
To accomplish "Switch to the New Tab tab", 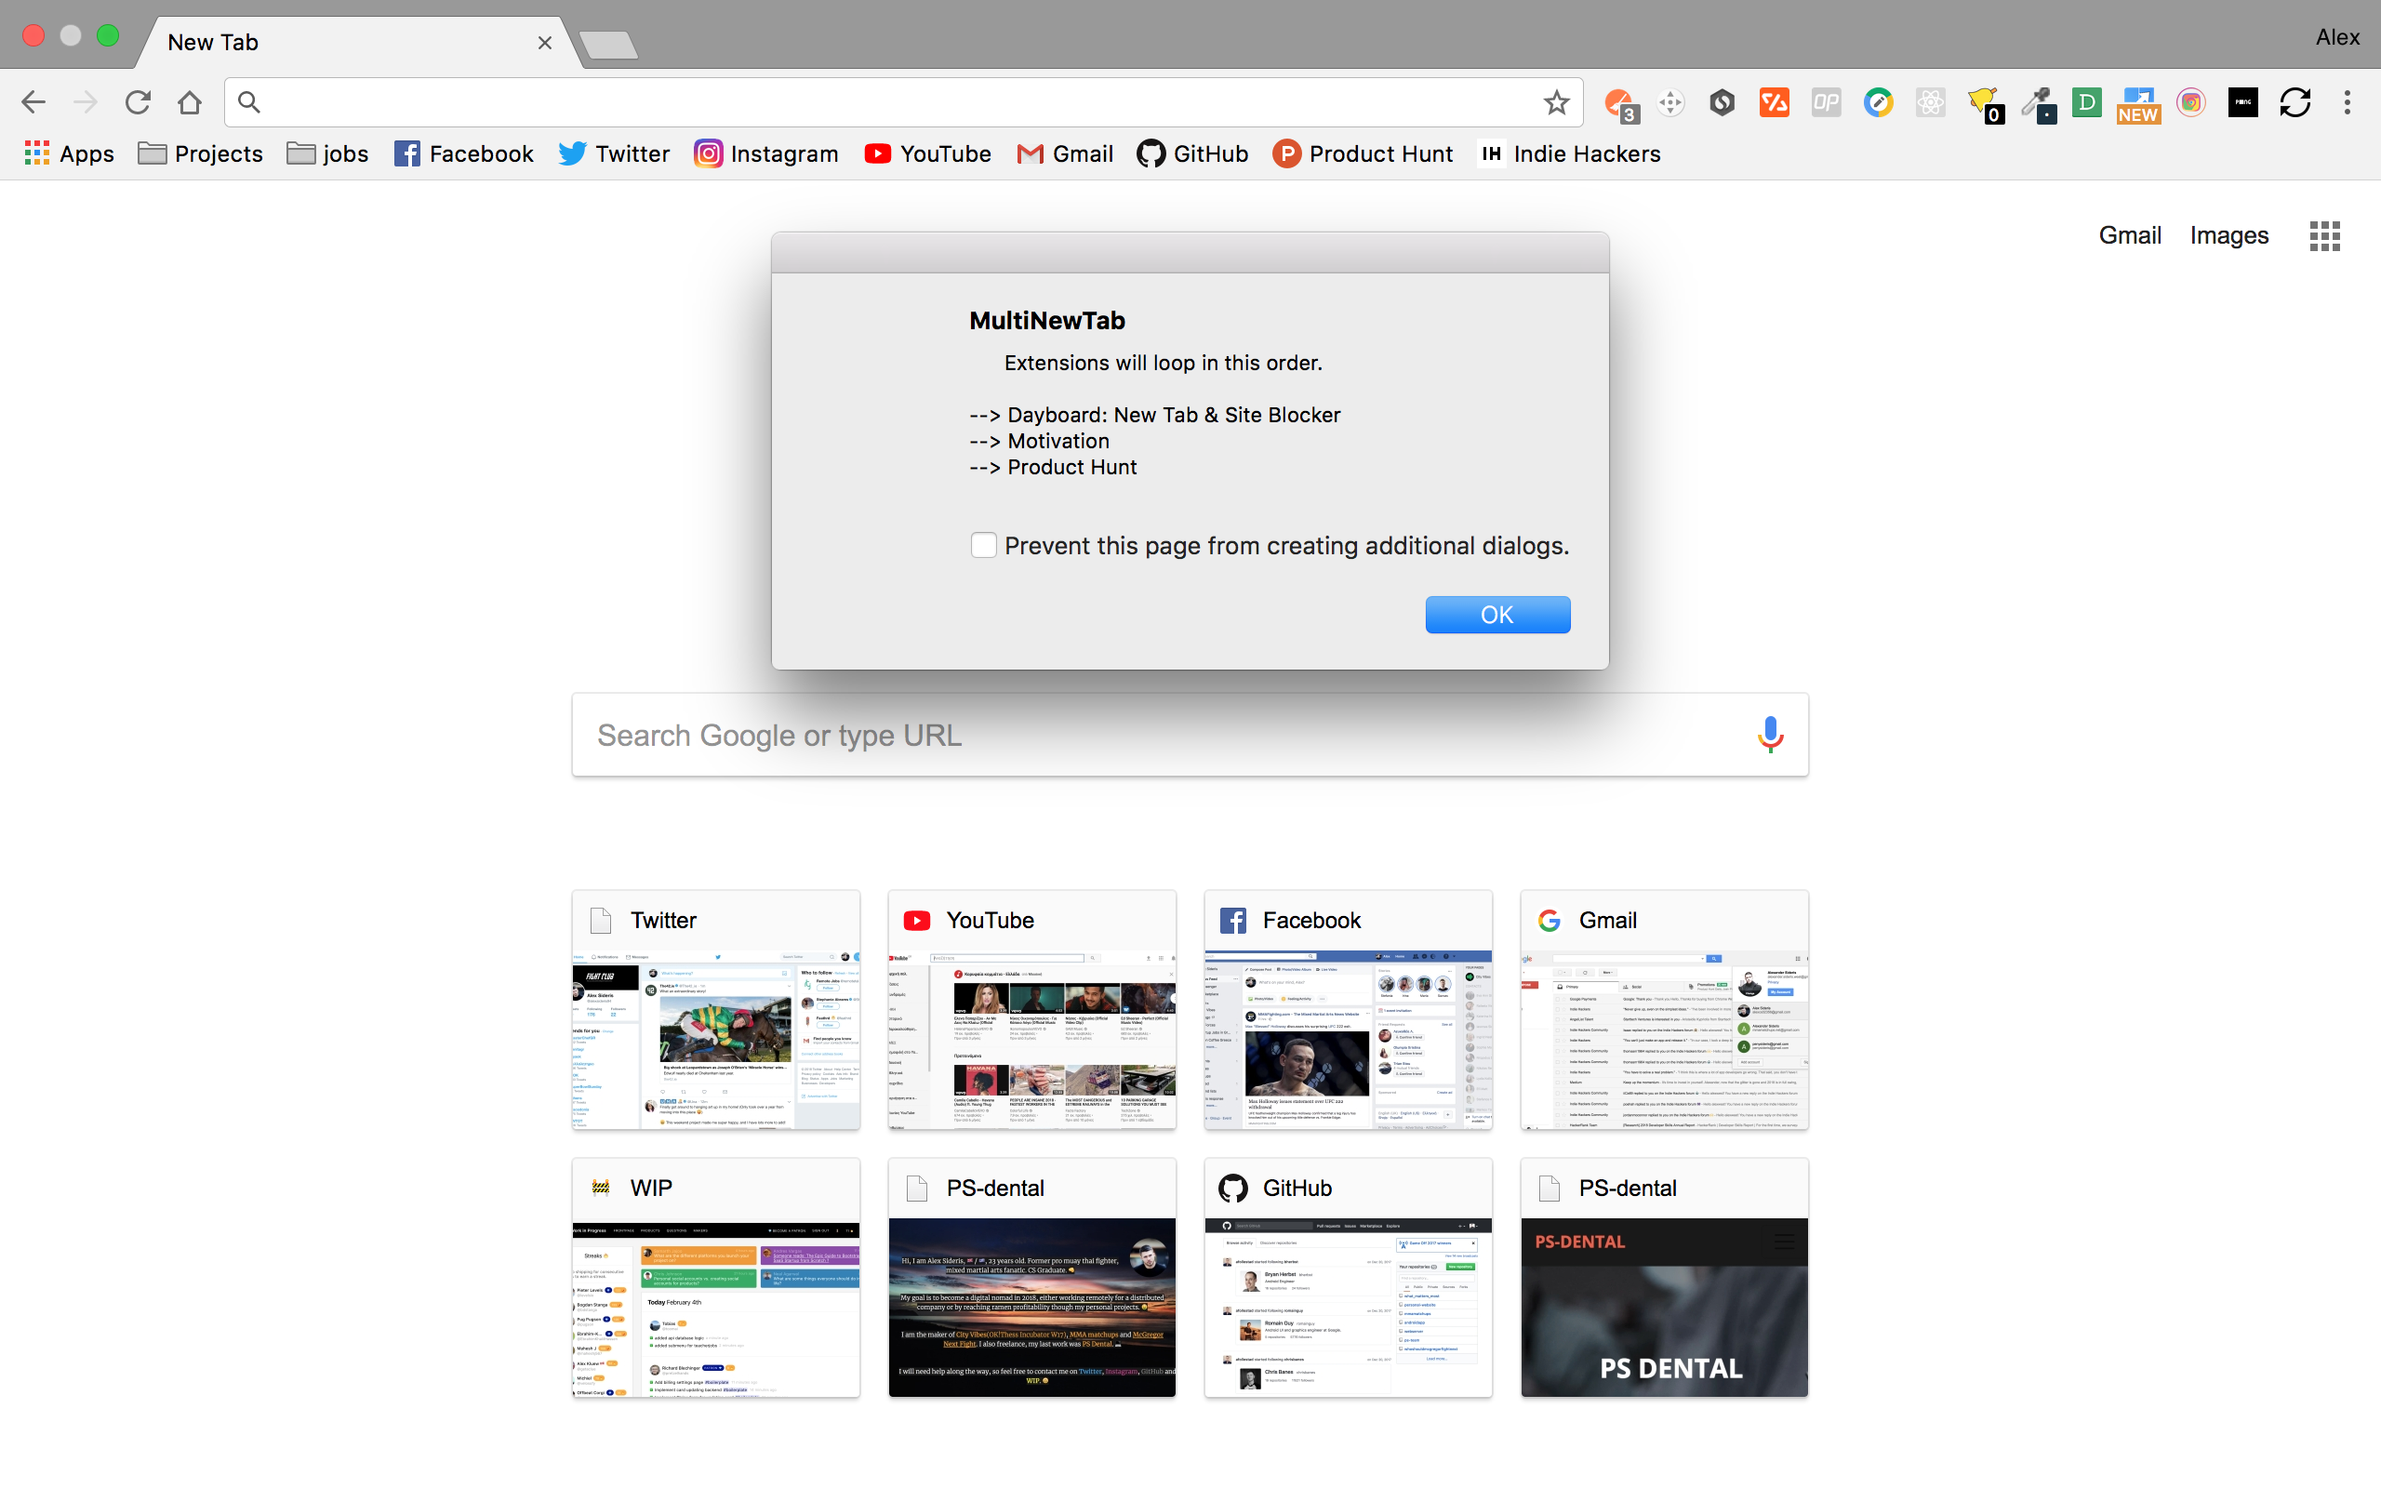I will (x=212, y=41).
